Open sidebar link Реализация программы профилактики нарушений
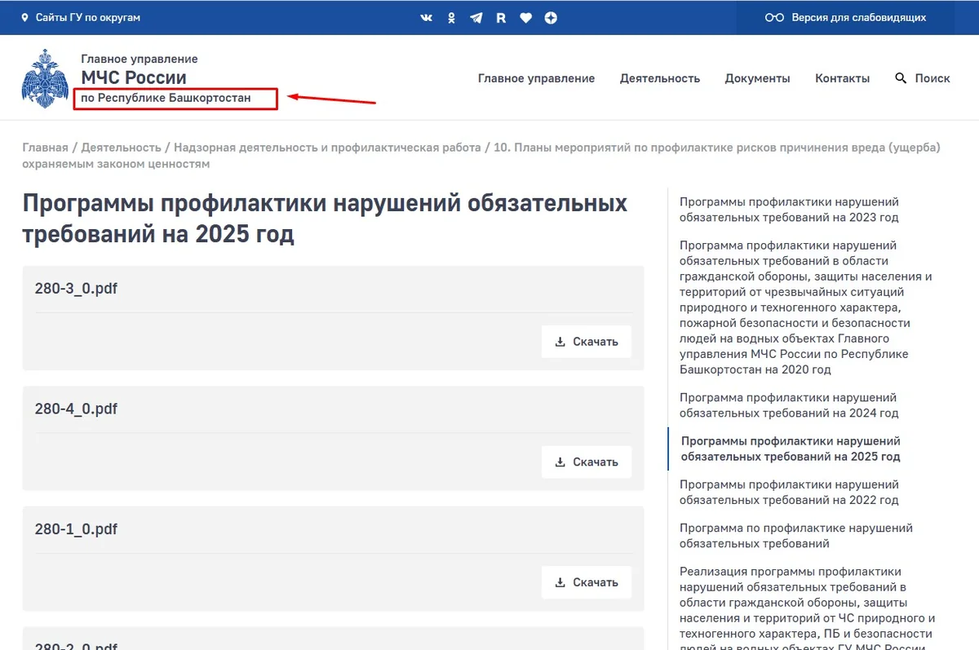Image resolution: width=979 pixels, height=650 pixels. tap(807, 609)
